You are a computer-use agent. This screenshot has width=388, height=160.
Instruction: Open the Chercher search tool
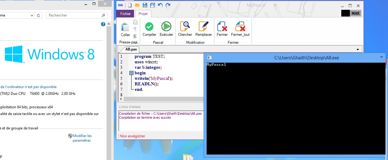(185, 29)
